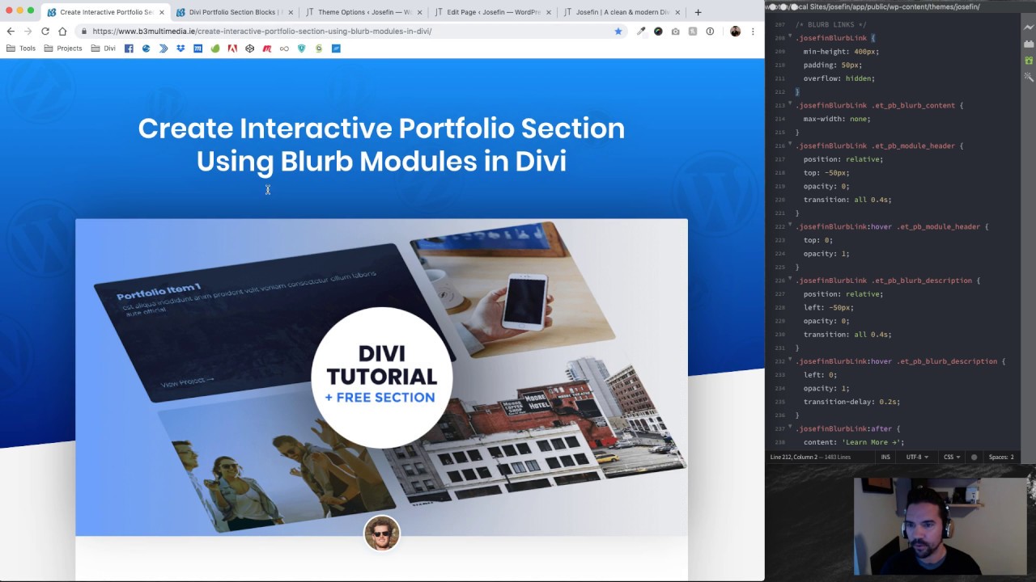Viewport: 1036px width, 582px height.
Task: Collapse the .et_pb_blurb_content rule fold arrow
Action: 790,105
